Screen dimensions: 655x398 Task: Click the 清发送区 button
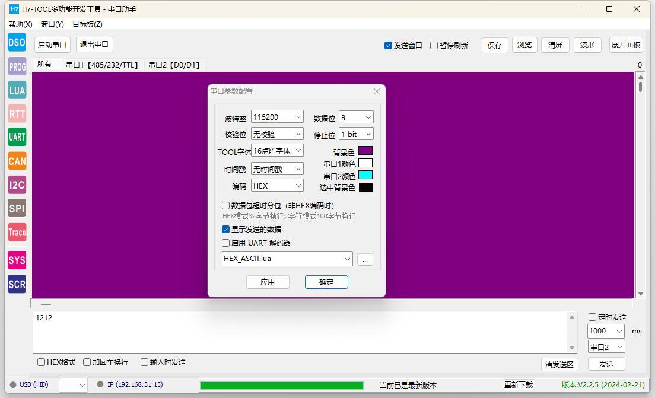point(559,365)
